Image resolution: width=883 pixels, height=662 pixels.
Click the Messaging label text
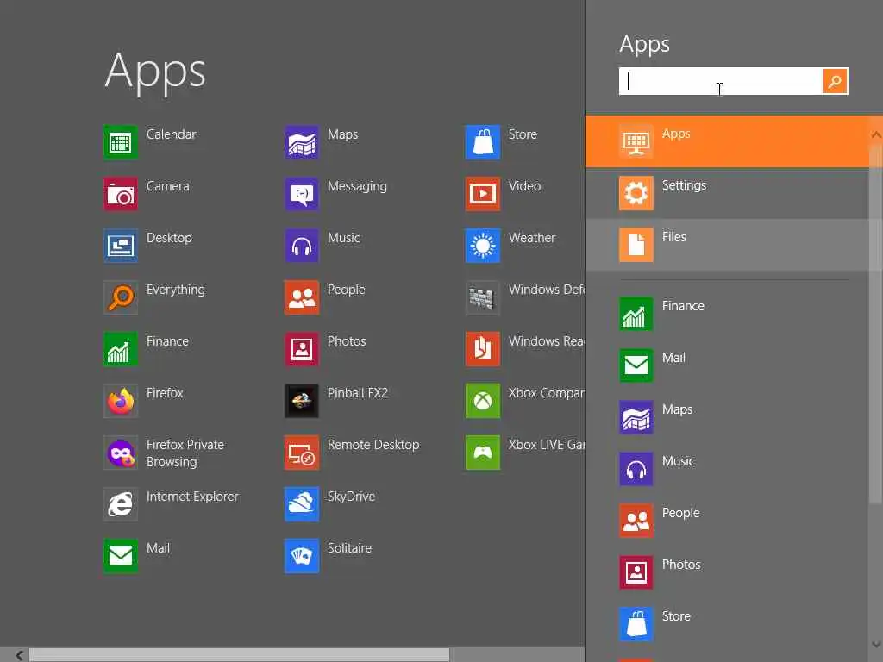pyautogui.click(x=357, y=186)
